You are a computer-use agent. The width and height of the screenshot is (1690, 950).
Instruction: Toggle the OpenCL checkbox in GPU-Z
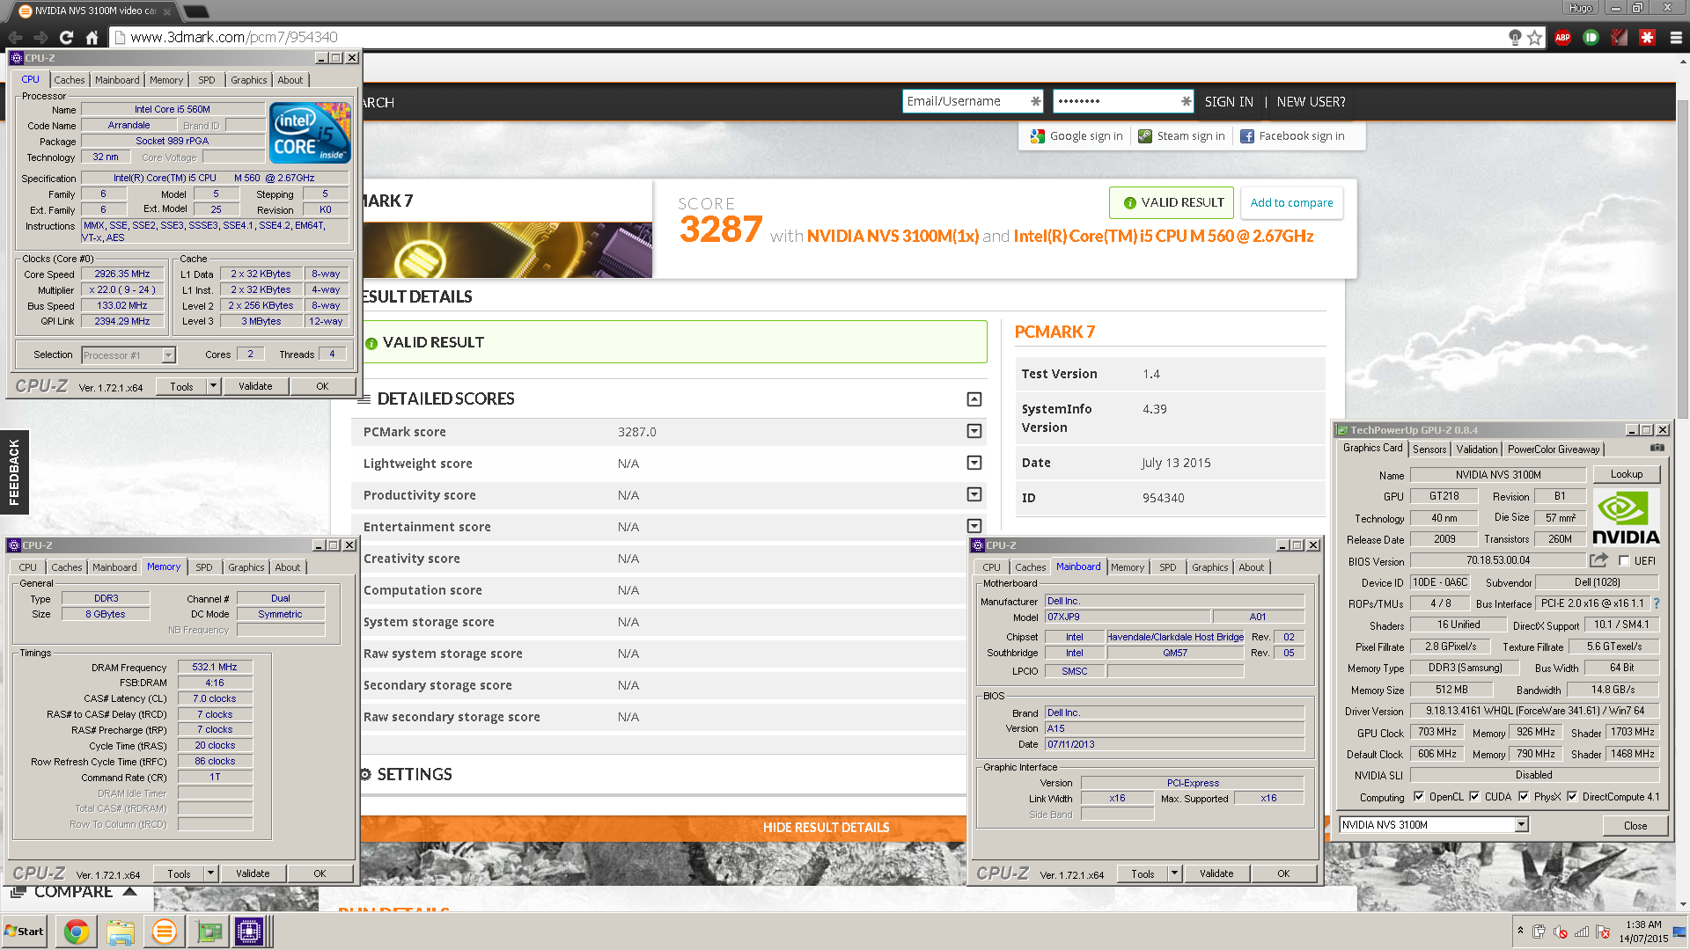pyautogui.click(x=1419, y=797)
